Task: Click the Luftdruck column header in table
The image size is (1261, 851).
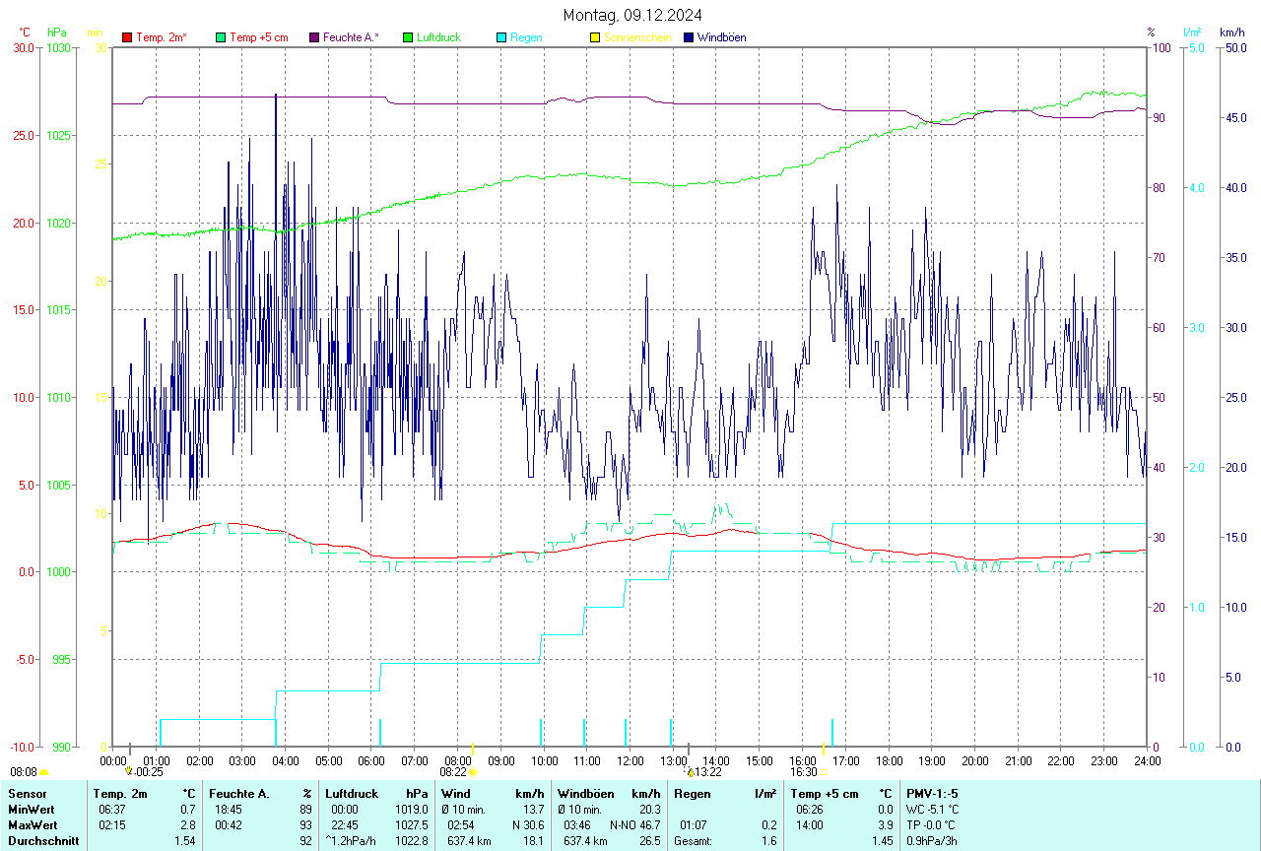Action: [353, 793]
